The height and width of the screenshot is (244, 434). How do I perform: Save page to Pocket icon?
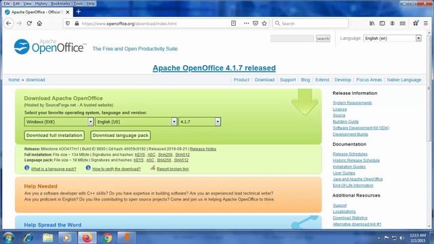256,24
